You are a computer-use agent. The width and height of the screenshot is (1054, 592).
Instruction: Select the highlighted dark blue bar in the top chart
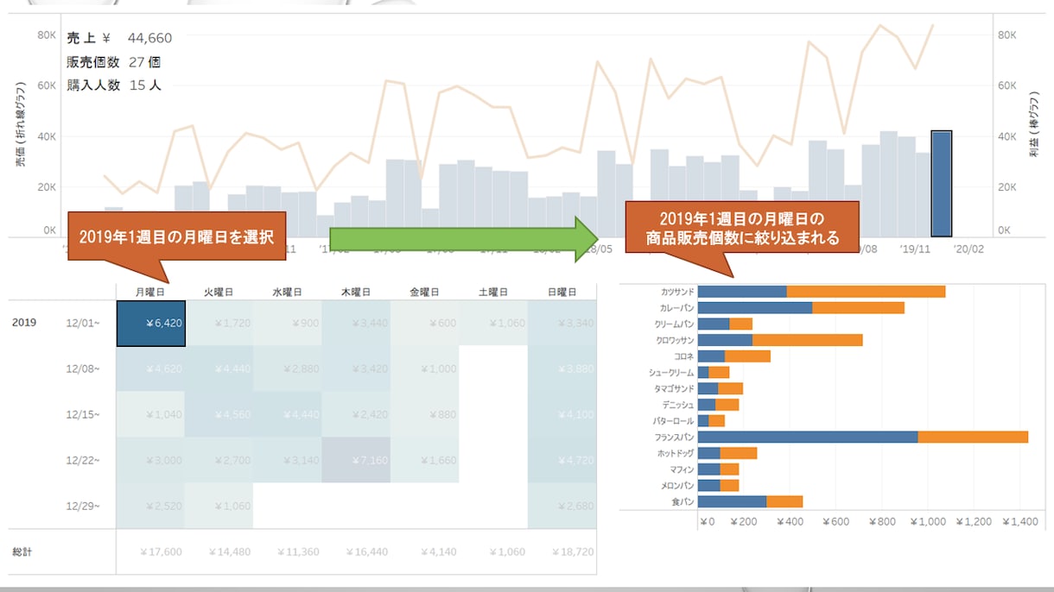click(942, 184)
